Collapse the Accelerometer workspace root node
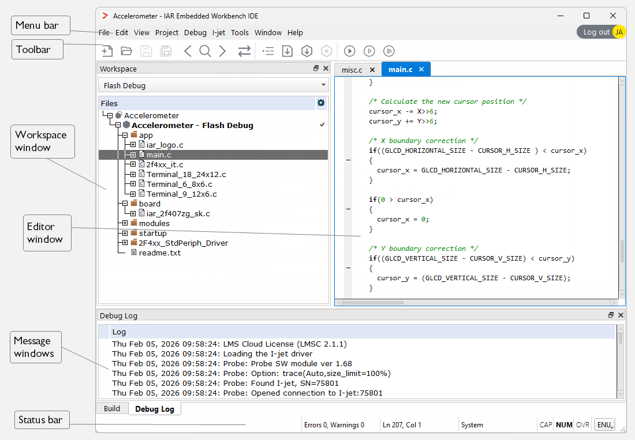635x440 pixels. [x=110, y=116]
